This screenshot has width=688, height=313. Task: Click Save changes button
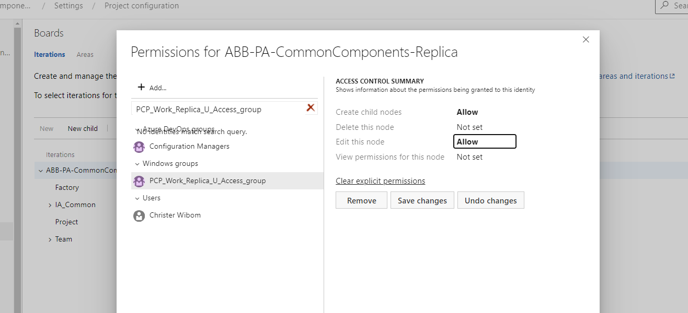coord(422,200)
